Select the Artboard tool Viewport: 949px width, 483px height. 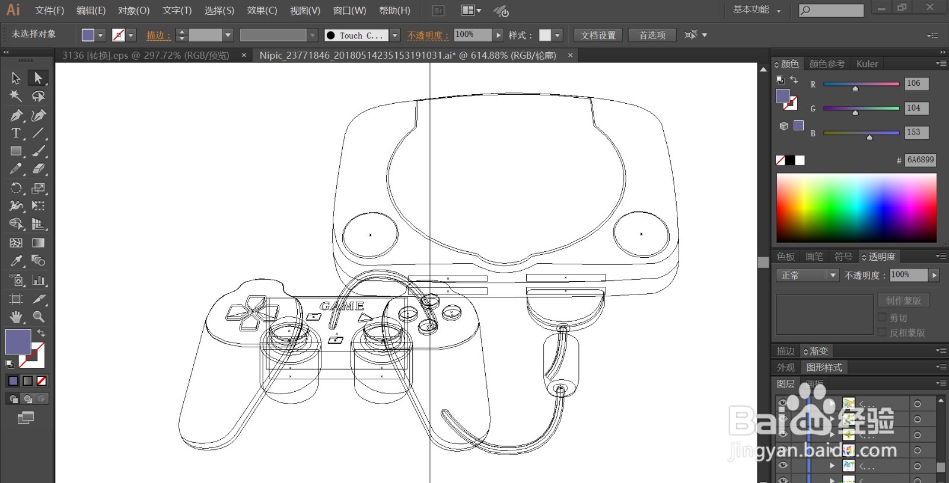16,299
